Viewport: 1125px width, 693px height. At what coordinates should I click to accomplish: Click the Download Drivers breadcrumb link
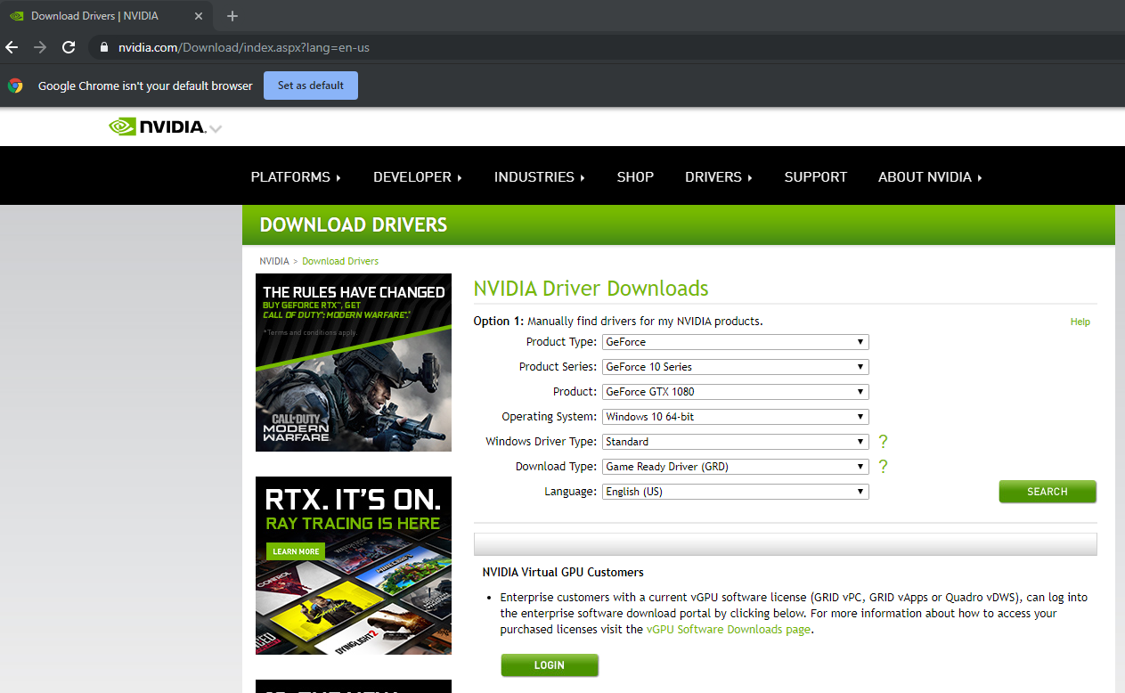pyautogui.click(x=340, y=261)
